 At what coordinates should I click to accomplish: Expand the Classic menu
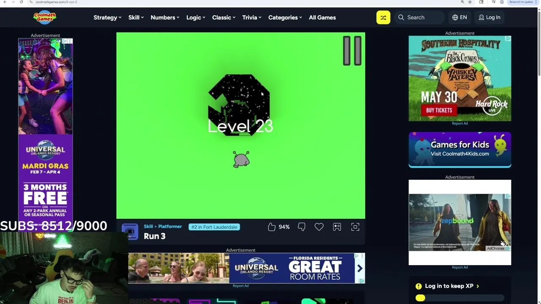[224, 17]
